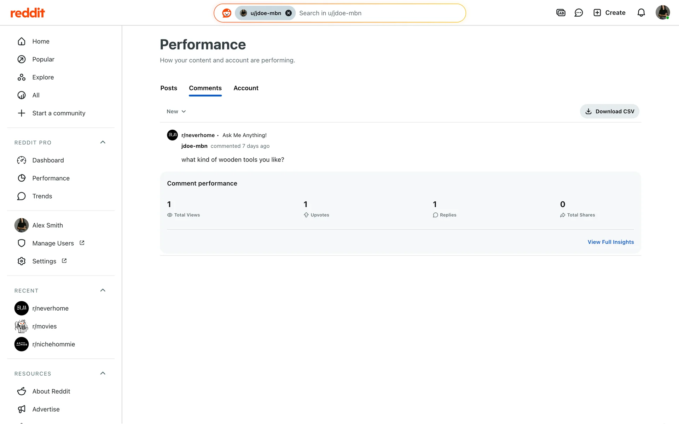Collapse the Resources section
Image resolution: width=679 pixels, height=424 pixels.
pos(103,373)
